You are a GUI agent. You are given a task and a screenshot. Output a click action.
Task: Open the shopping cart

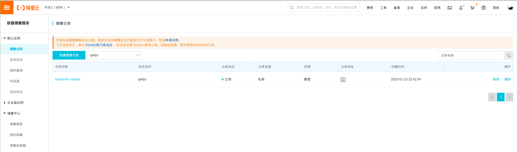[x=472, y=8]
